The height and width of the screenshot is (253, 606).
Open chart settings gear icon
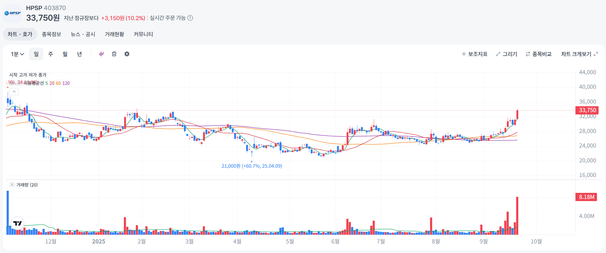click(127, 54)
